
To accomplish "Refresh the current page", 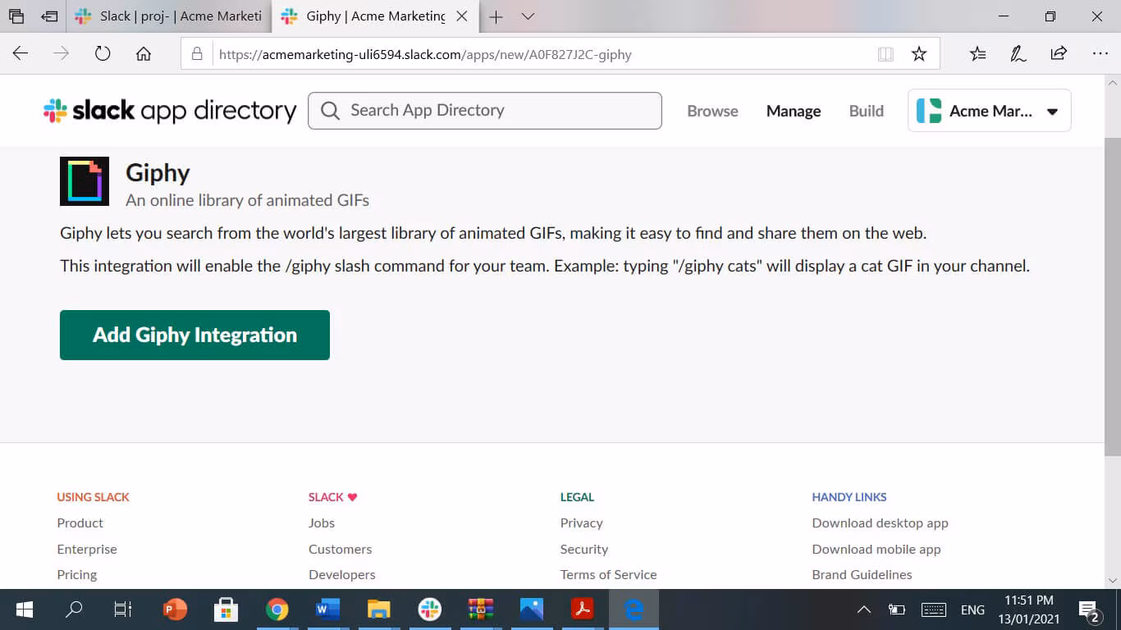I will pyautogui.click(x=103, y=54).
